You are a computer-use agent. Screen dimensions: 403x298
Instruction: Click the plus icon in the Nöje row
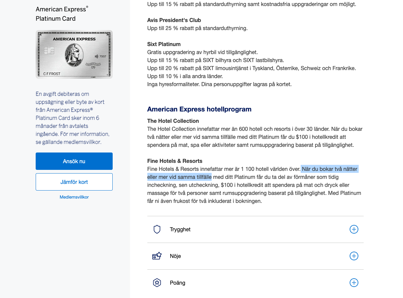(354, 256)
